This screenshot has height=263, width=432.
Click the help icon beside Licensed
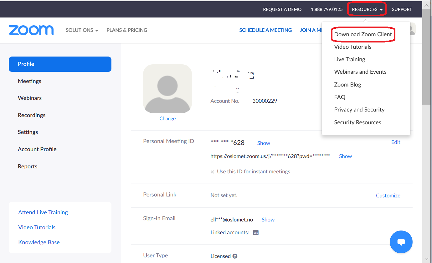point(235,256)
